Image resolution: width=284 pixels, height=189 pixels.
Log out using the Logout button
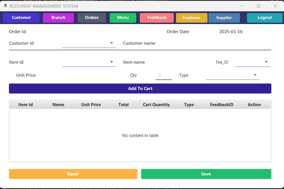tap(265, 18)
